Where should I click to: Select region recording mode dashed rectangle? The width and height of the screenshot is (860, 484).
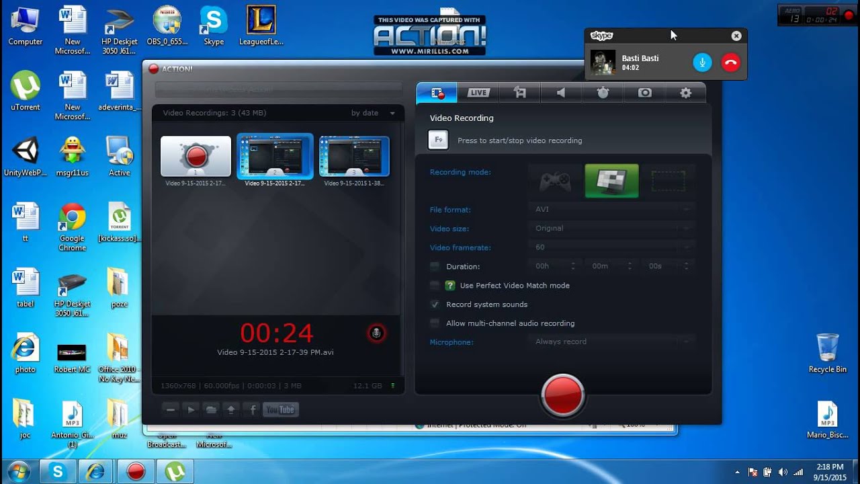668,181
